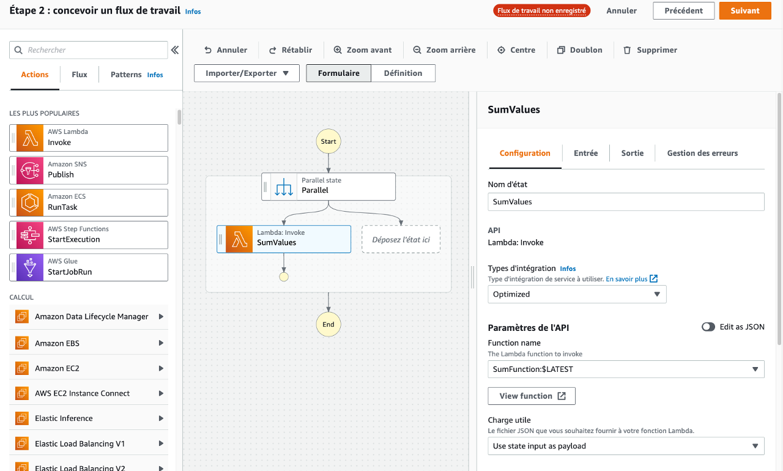Expand the Elastic Inference arrow
783x471 pixels.
pyautogui.click(x=161, y=418)
